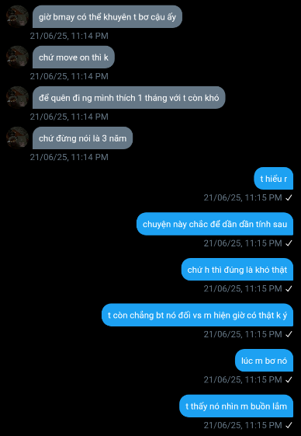Tap avatar beside "giờ bmay có thể khuyên" message
This screenshot has height=436, width=301.
(x=17, y=16)
